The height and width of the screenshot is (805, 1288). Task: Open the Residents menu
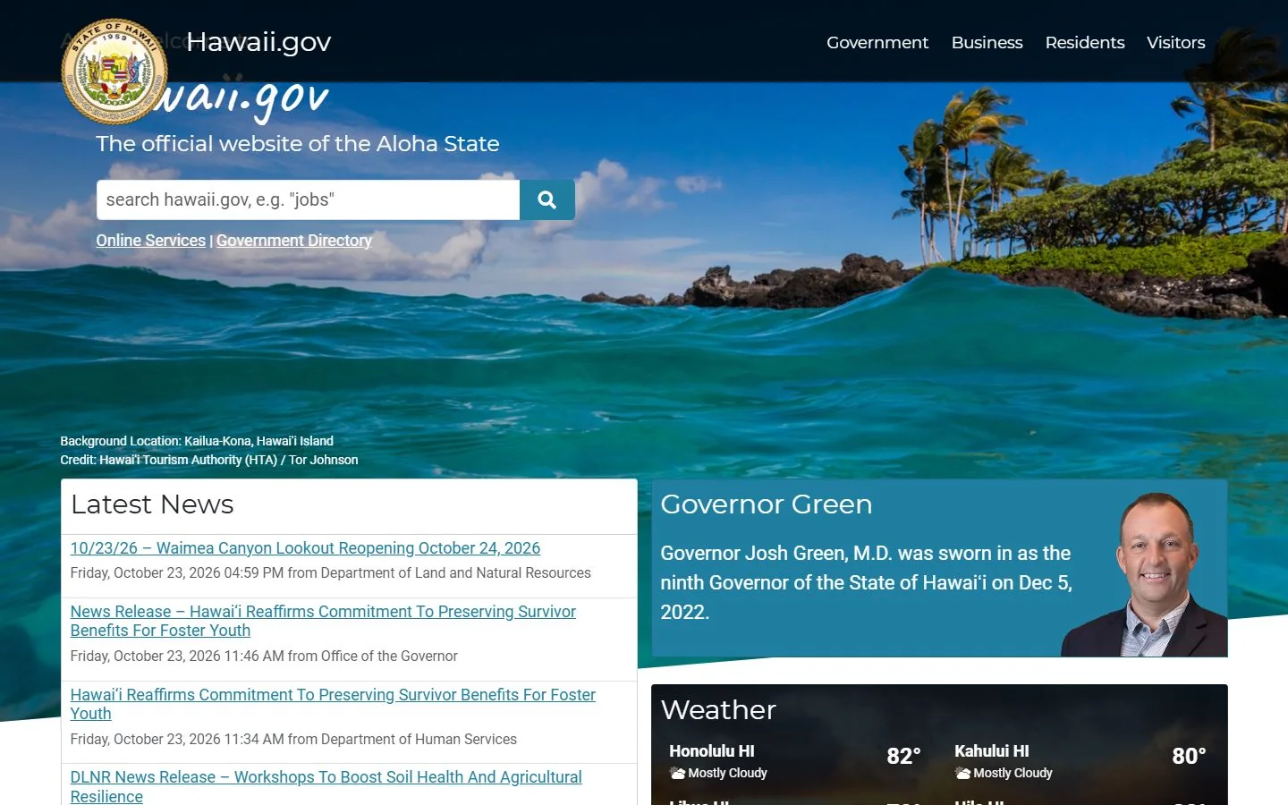pos(1085,42)
